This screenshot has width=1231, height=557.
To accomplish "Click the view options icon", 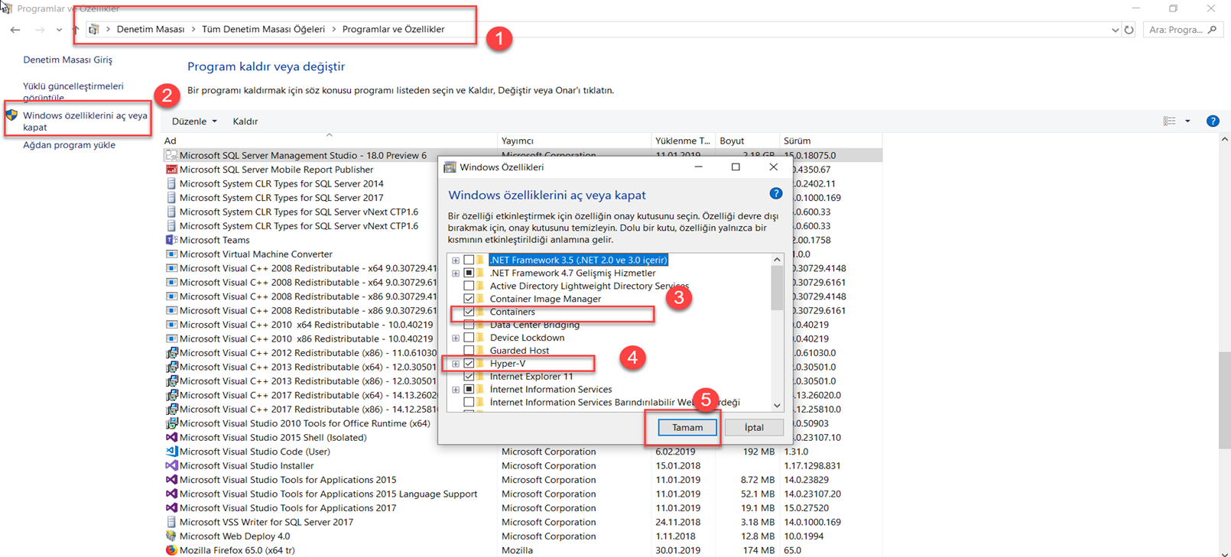I will [1169, 121].
